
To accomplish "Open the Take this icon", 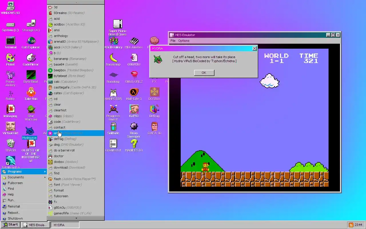I will 31,94.
